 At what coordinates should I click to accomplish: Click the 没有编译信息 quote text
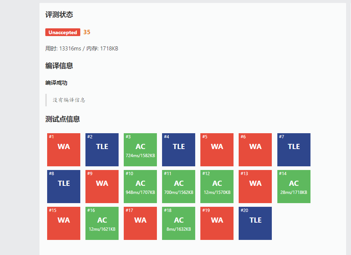(x=69, y=100)
